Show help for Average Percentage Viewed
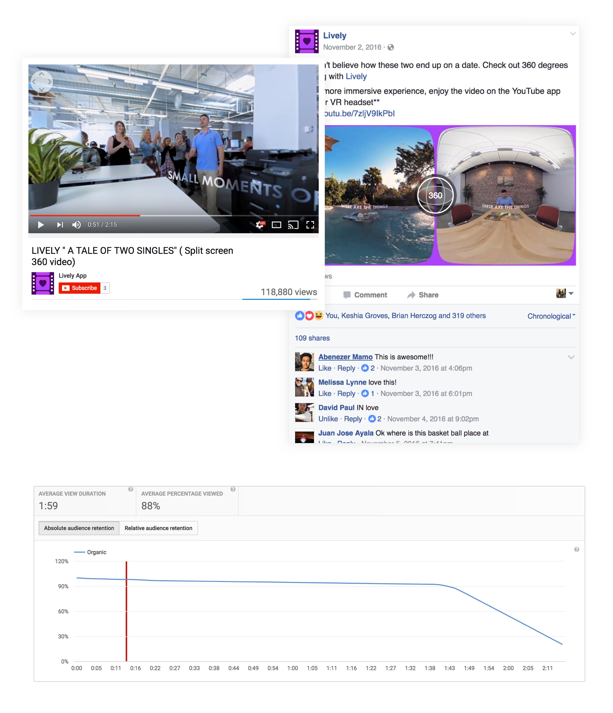The image size is (613, 713). 233,489
